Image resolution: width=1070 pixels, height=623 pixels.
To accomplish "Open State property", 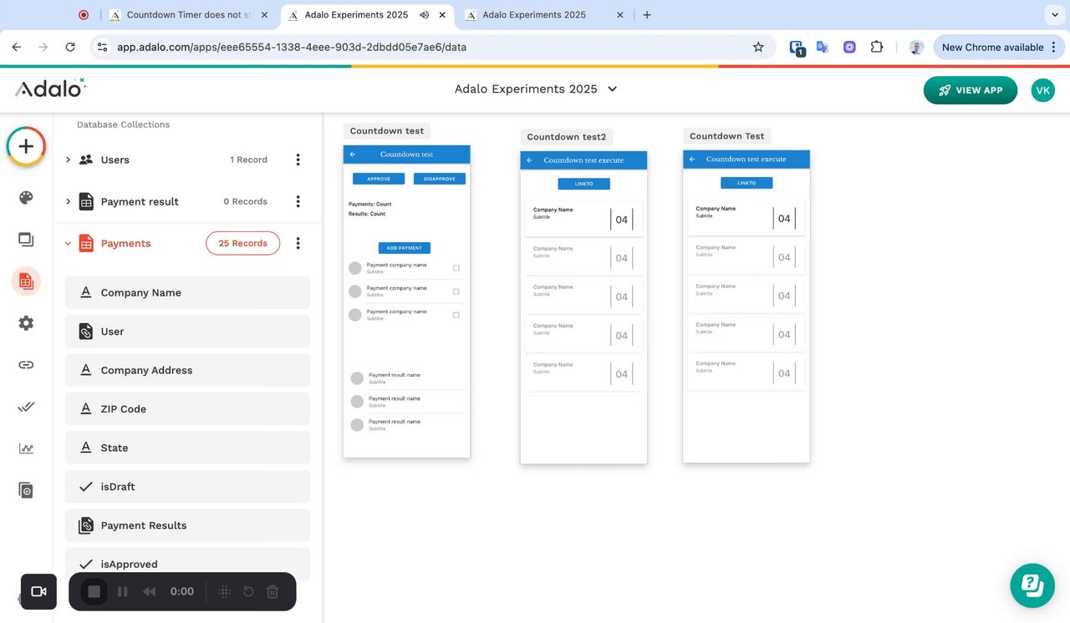I will tap(187, 448).
